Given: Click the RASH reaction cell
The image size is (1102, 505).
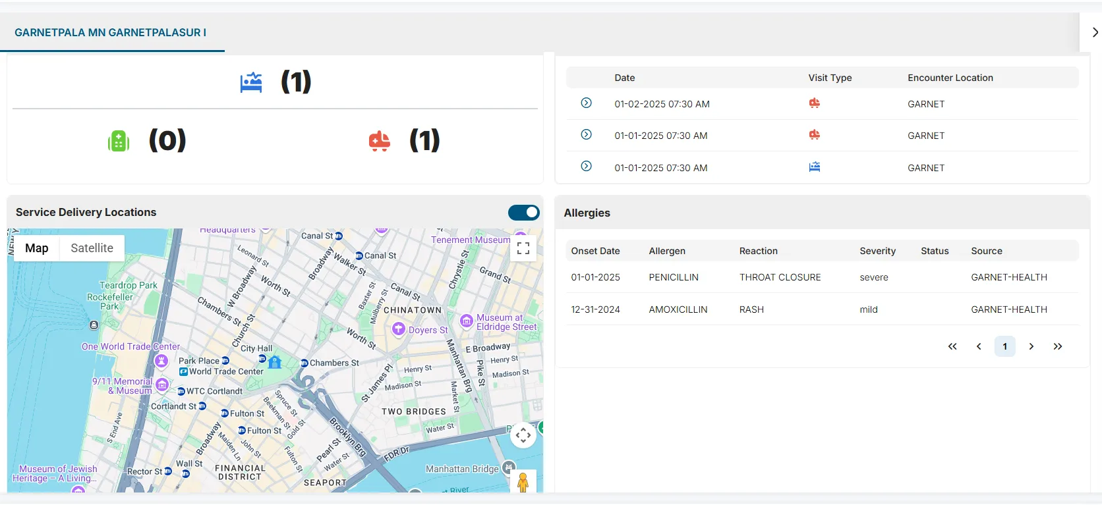Looking at the screenshot, I should pyautogui.click(x=751, y=309).
